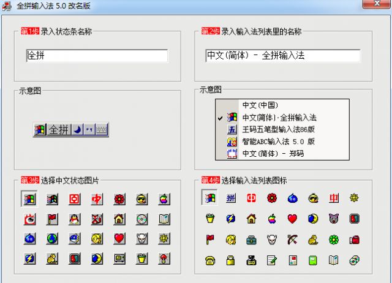Click the soft keyboard icon on preview bar
This screenshot has width=392, height=283.
102,130
